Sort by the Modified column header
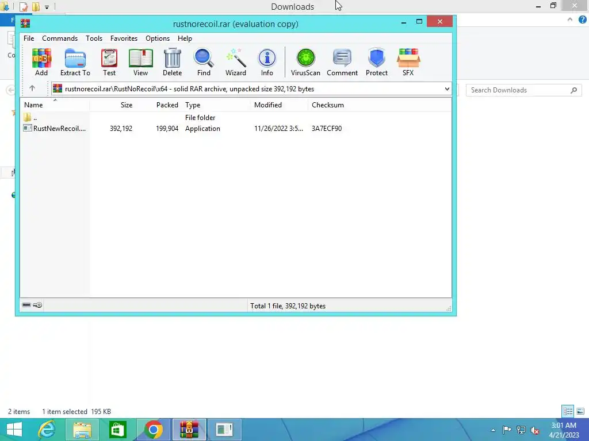Image resolution: width=589 pixels, height=441 pixels. (280, 105)
